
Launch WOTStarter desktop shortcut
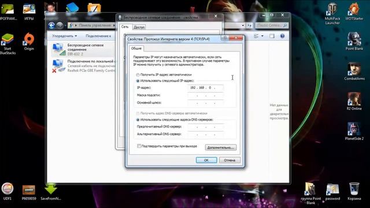click(354, 12)
